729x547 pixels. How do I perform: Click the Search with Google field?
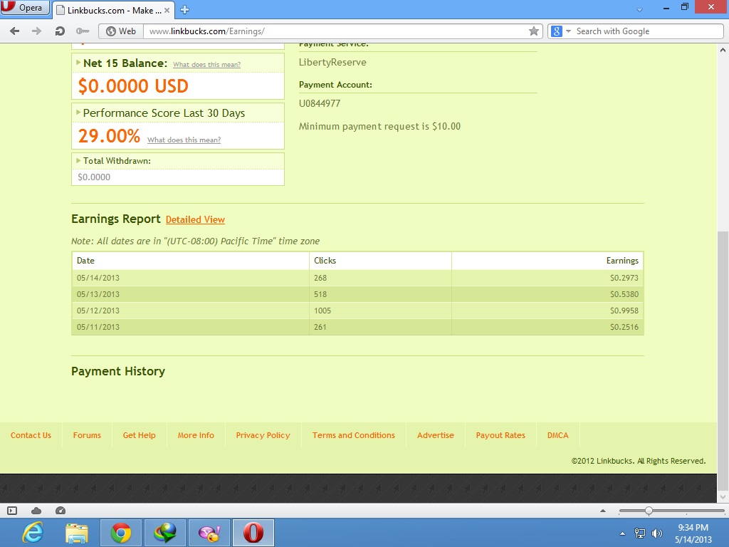648,31
